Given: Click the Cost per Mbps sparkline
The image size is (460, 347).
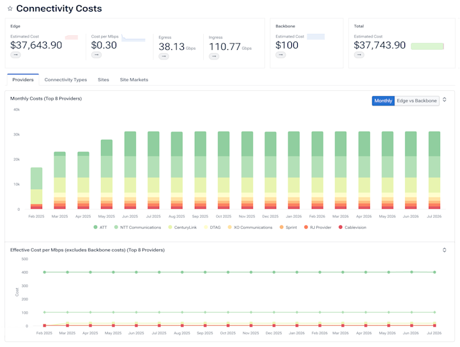Looking at the screenshot, I should coord(134,38).
